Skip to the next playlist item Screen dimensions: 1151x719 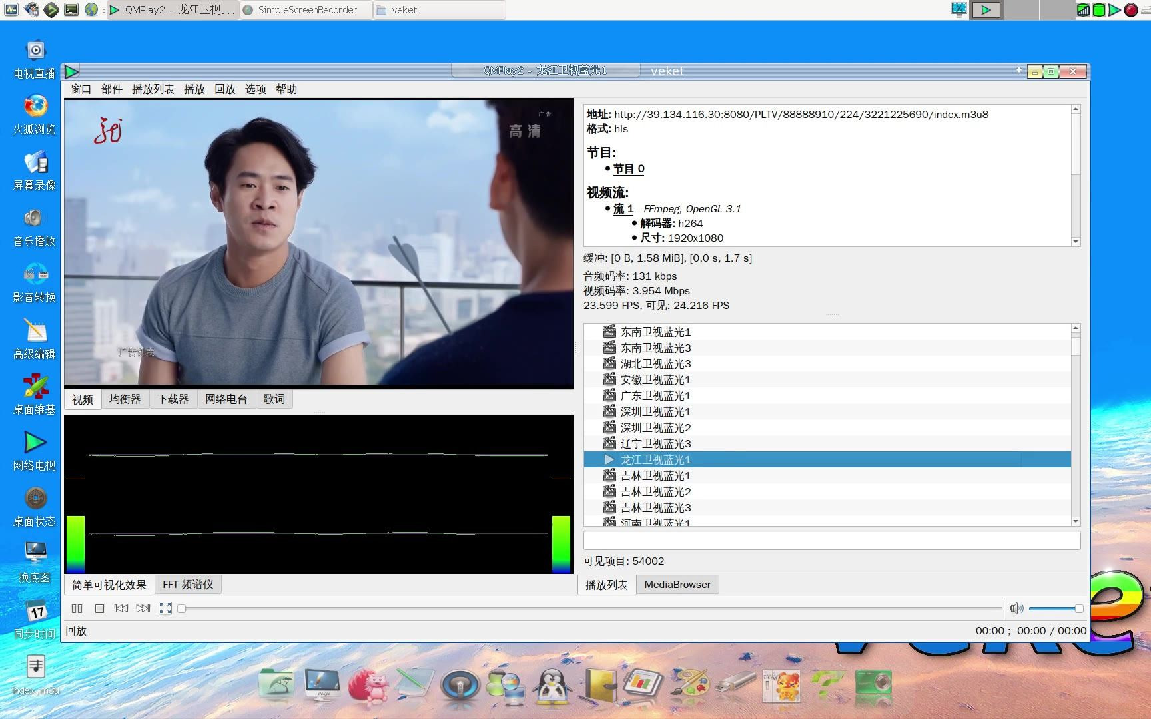pyautogui.click(x=143, y=608)
